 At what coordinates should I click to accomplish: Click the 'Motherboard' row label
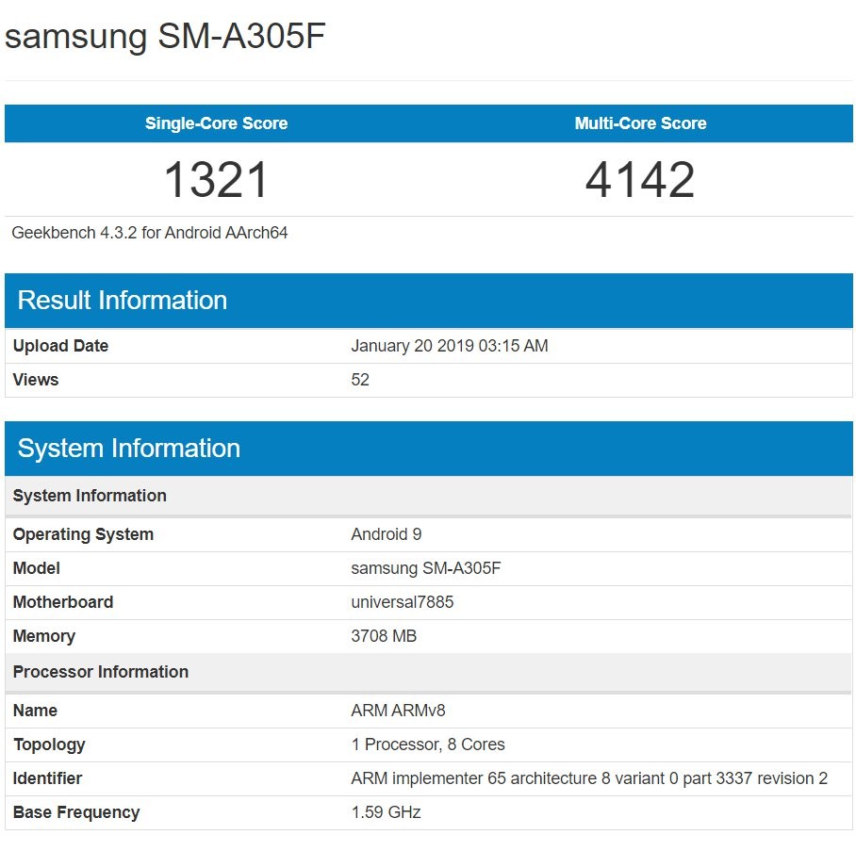pyautogui.click(x=63, y=602)
